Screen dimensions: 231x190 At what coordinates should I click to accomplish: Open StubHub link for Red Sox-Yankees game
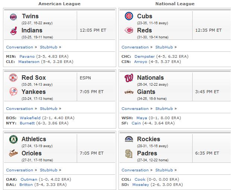tap(48, 108)
